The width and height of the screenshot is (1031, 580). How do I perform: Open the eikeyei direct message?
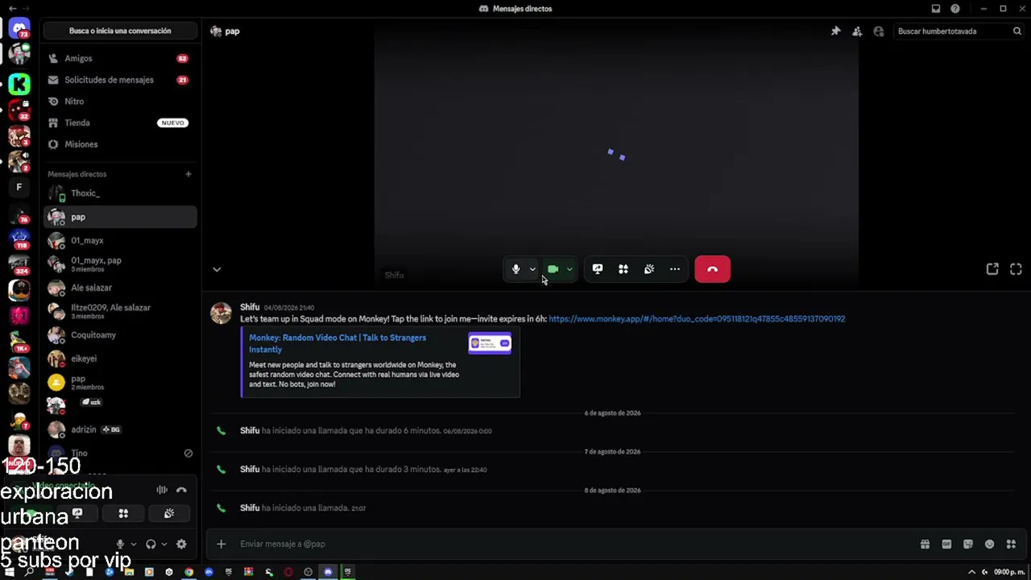(120, 358)
